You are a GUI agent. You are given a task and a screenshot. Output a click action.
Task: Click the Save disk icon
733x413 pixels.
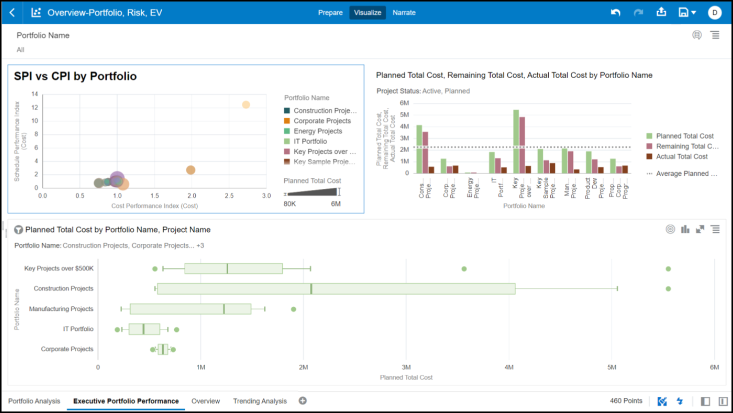[x=684, y=13]
